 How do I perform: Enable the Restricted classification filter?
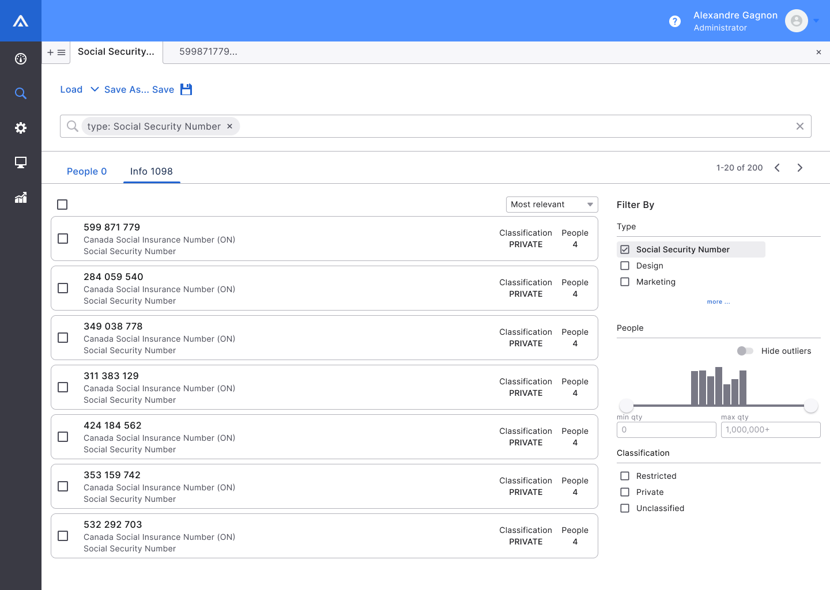pyautogui.click(x=625, y=476)
